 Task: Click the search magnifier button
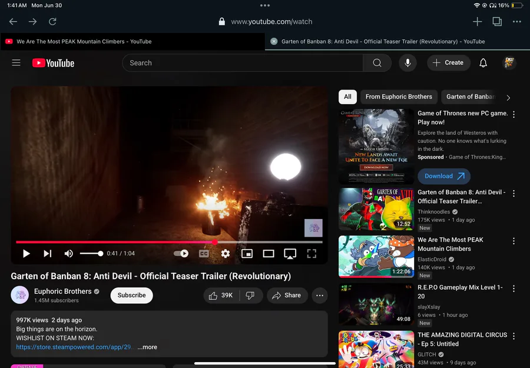(x=377, y=63)
